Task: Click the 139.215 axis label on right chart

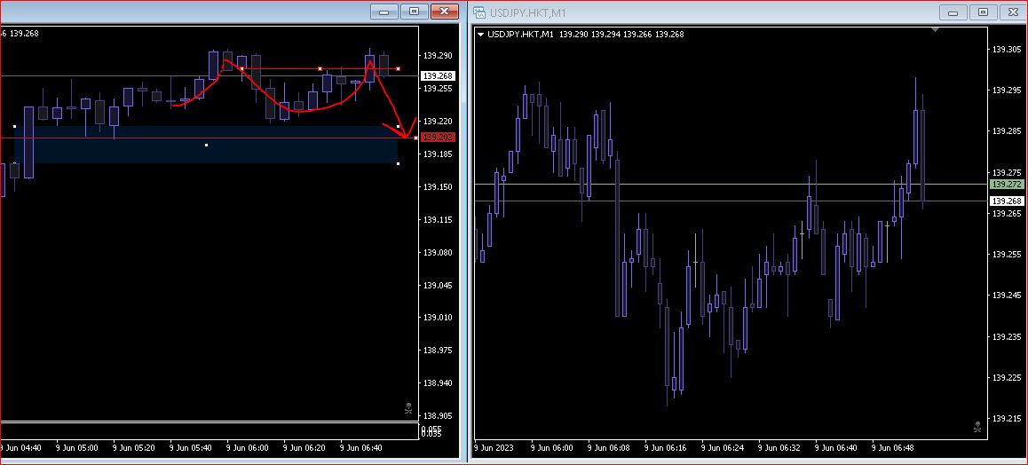Action: (1007, 419)
